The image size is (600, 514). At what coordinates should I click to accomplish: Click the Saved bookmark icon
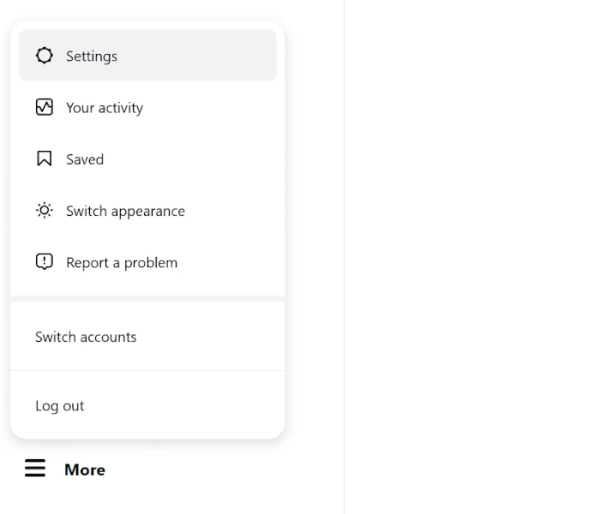[x=45, y=158]
